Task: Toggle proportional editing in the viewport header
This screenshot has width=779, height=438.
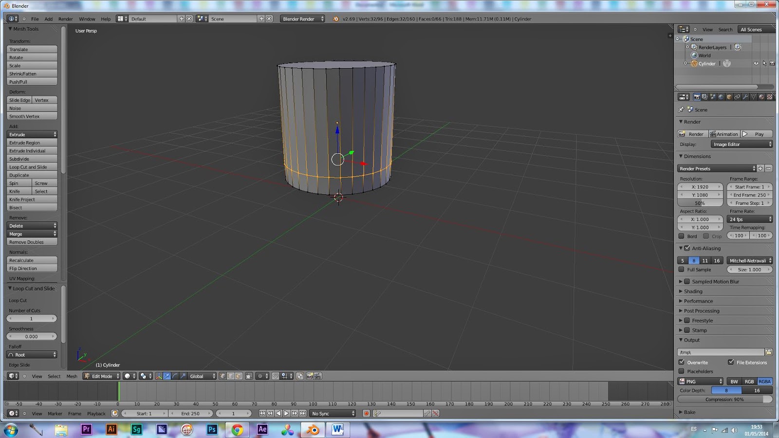Action: pyautogui.click(x=260, y=376)
